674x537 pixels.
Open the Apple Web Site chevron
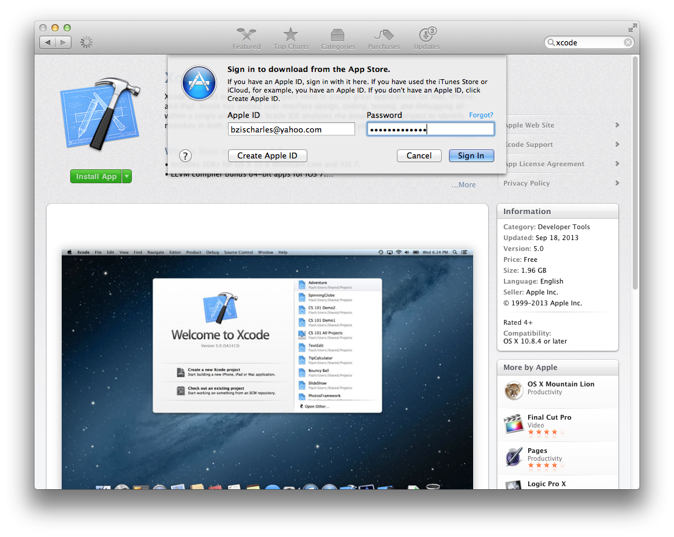pos(617,125)
